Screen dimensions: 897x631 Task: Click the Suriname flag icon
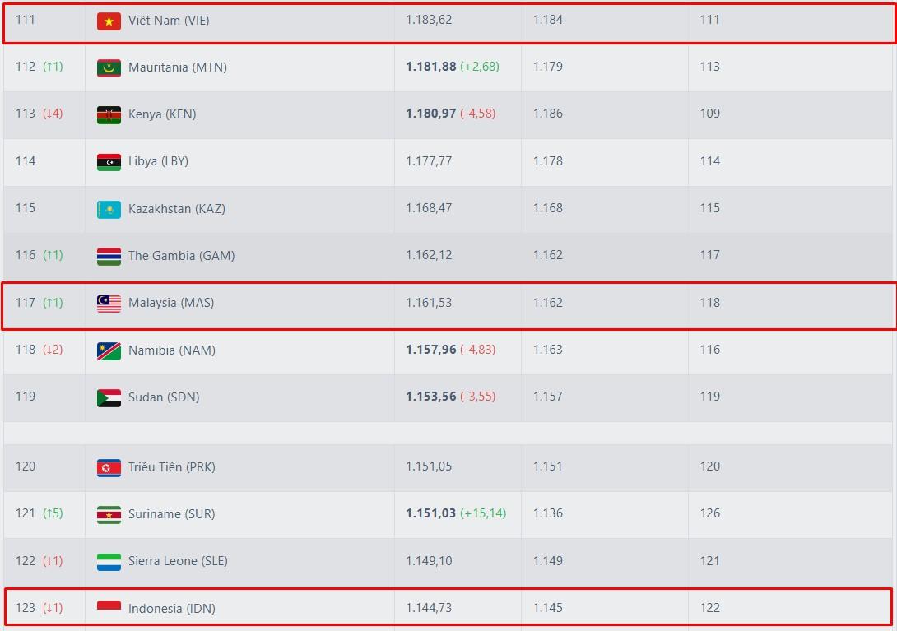pos(109,514)
